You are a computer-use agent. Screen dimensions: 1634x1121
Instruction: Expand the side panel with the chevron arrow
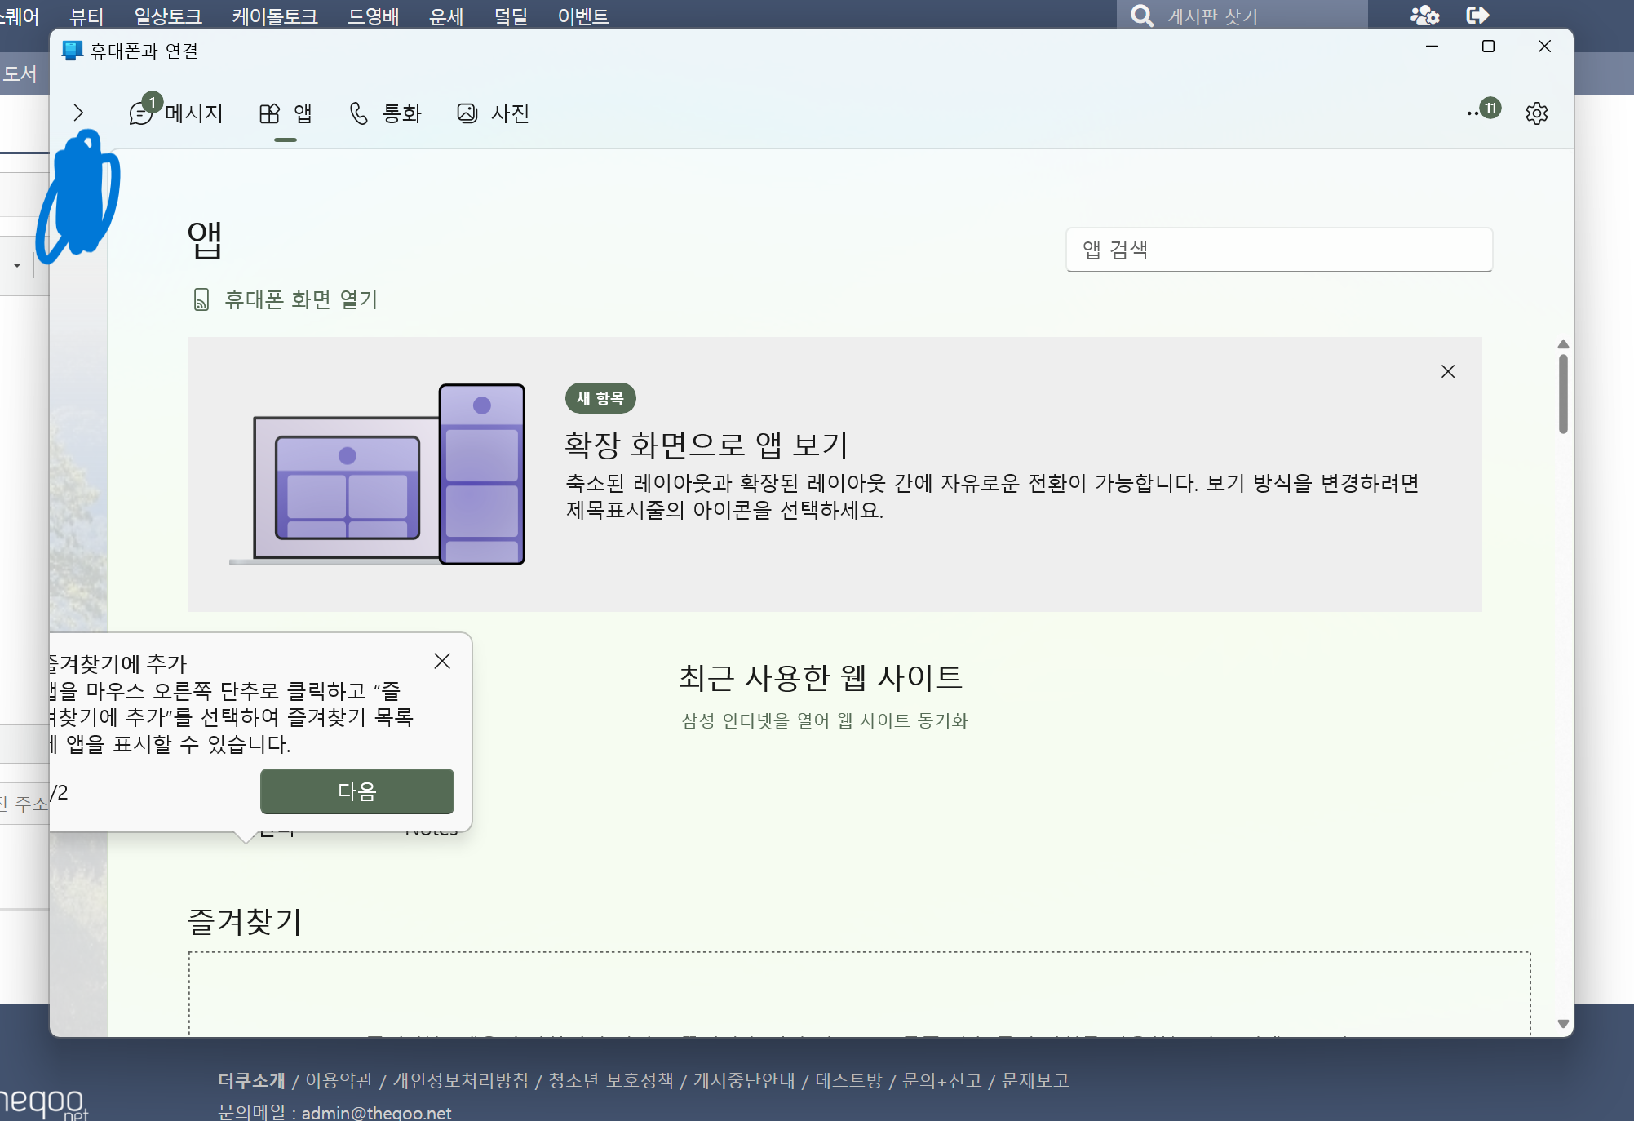pos(78,113)
